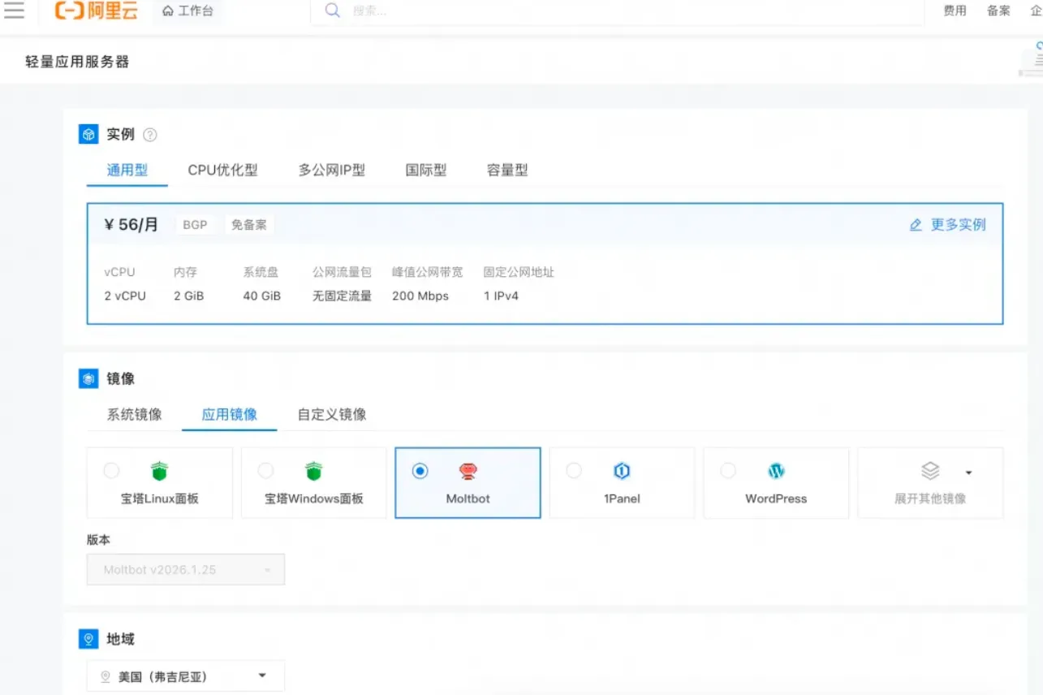Select the 宝塔Linux面板 radio button
This screenshot has height=695, width=1043.
click(111, 471)
